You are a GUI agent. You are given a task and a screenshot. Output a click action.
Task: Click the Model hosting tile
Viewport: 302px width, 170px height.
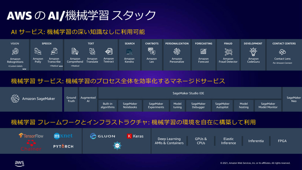243,105
